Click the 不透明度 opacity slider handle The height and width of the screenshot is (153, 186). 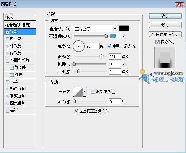click(x=106, y=36)
